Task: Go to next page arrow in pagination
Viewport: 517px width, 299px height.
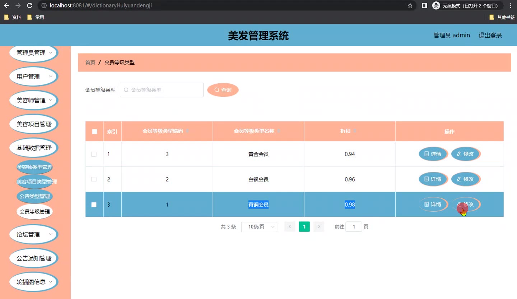Action: coord(319,227)
